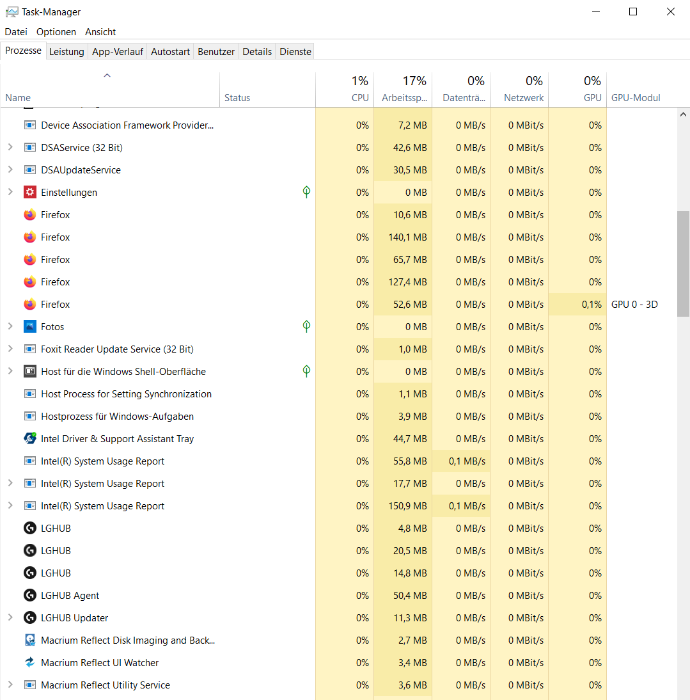690x700 pixels.
Task: Click the LGHUB icon using 14,8 MB
Action: pos(30,573)
